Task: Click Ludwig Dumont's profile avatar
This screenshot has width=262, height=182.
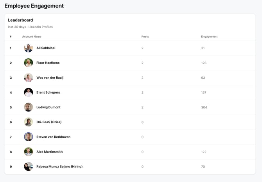Action: click(x=29, y=107)
